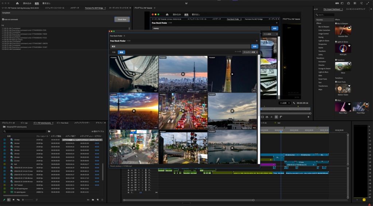Image resolution: width=373 pixels, height=206 pixels.
Task: Open the Home screen icon in top bar
Action: tap(17, 3)
